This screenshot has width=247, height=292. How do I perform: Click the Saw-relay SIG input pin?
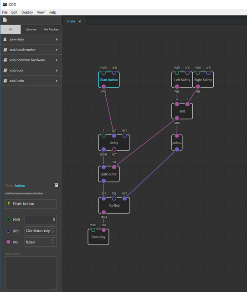tap(103, 230)
